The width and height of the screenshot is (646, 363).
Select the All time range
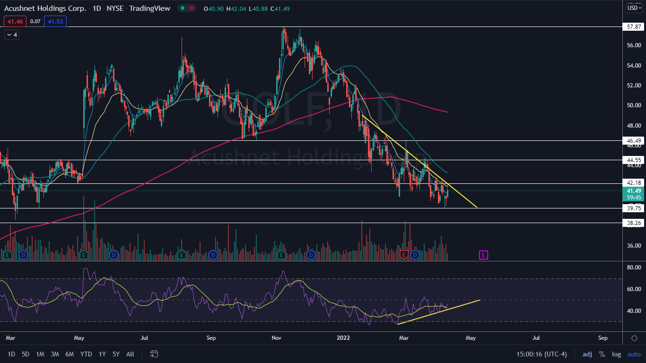[131, 354]
